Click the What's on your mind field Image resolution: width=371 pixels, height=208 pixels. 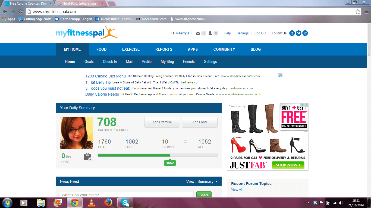click(x=127, y=195)
